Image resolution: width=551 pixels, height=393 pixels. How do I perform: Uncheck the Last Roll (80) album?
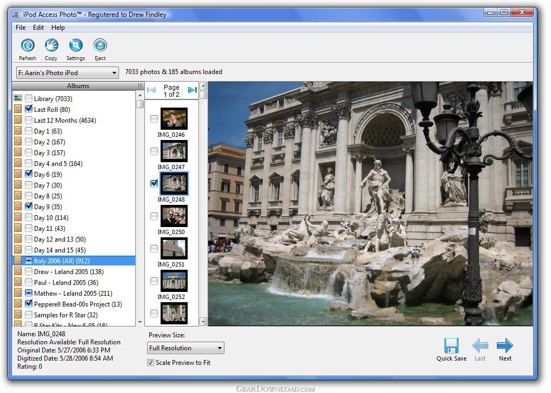point(29,109)
